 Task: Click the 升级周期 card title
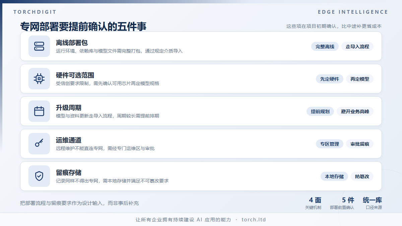[69, 108]
